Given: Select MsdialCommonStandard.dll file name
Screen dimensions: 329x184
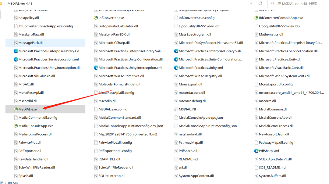Looking at the screenshot, I should [x=120, y=117].
